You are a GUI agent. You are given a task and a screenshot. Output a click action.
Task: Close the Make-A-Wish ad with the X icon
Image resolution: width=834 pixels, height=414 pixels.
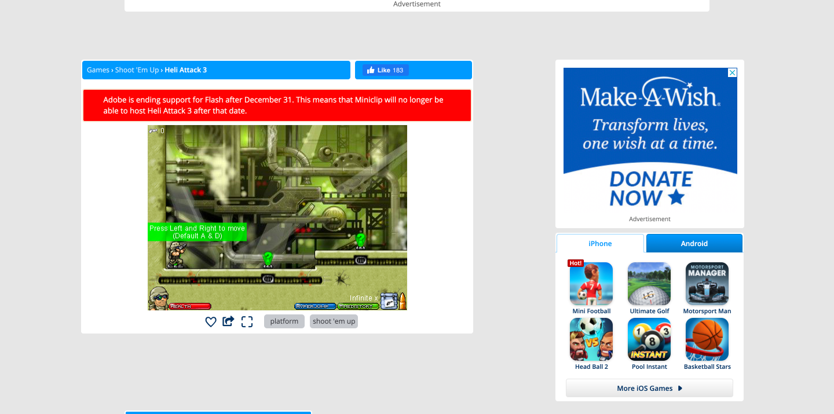pos(732,72)
